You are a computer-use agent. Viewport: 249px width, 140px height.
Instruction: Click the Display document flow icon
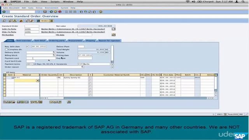click(x=4, y=21)
